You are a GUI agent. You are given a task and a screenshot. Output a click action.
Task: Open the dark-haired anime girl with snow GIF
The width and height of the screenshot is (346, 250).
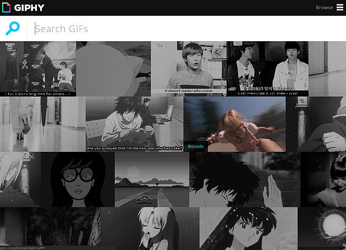tap(249, 229)
